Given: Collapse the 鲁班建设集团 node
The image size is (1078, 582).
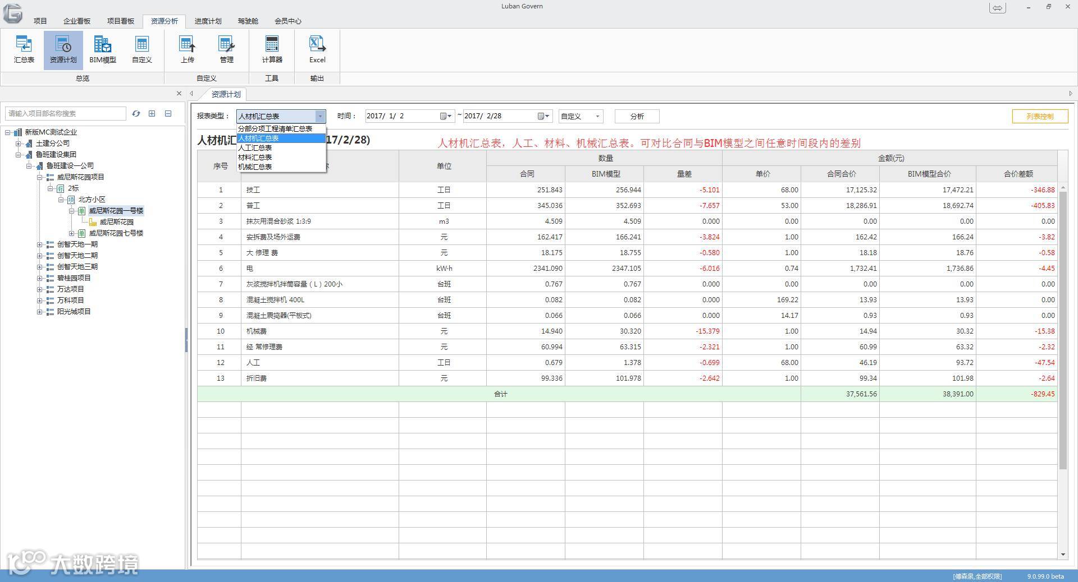Looking at the screenshot, I should (19, 155).
